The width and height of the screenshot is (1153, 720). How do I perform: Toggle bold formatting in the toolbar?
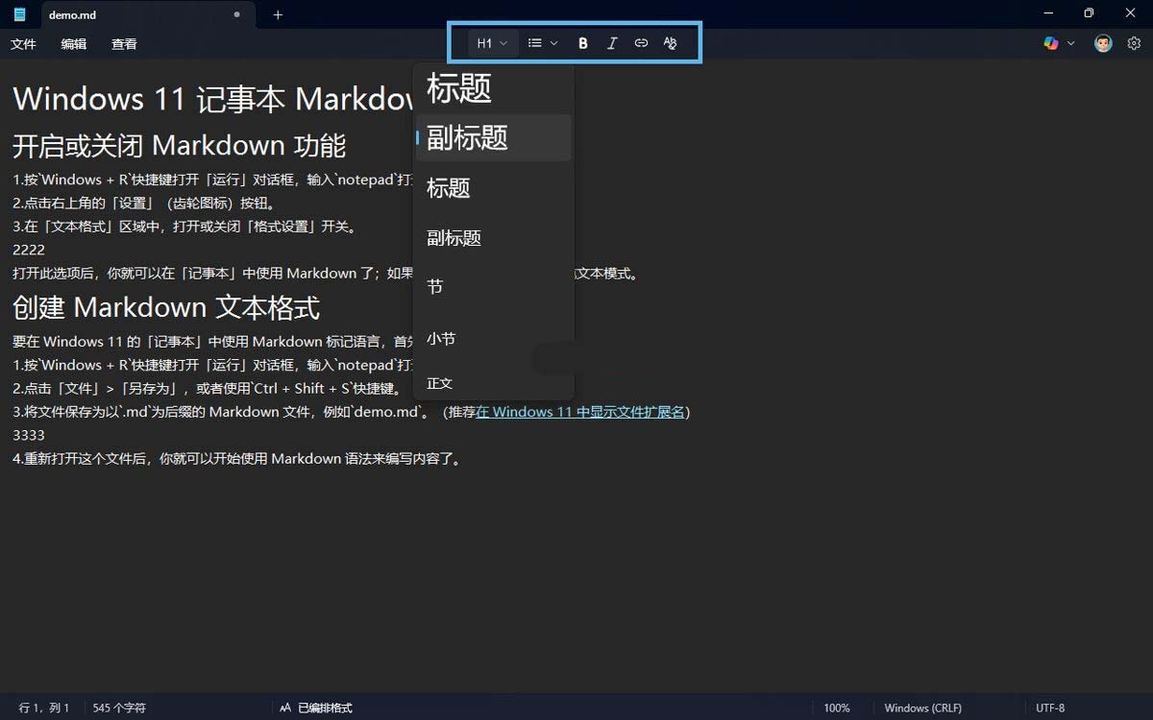(583, 43)
